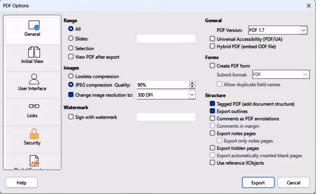This screenshot has width=316, height=194.
Task: Uncheck Tagged PDF (add document structure)
Action: coord(212,104)
